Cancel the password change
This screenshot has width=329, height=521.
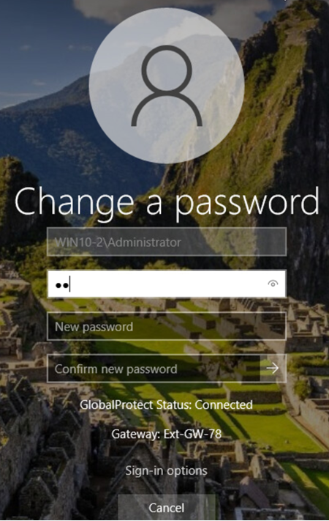click(167, 507)
